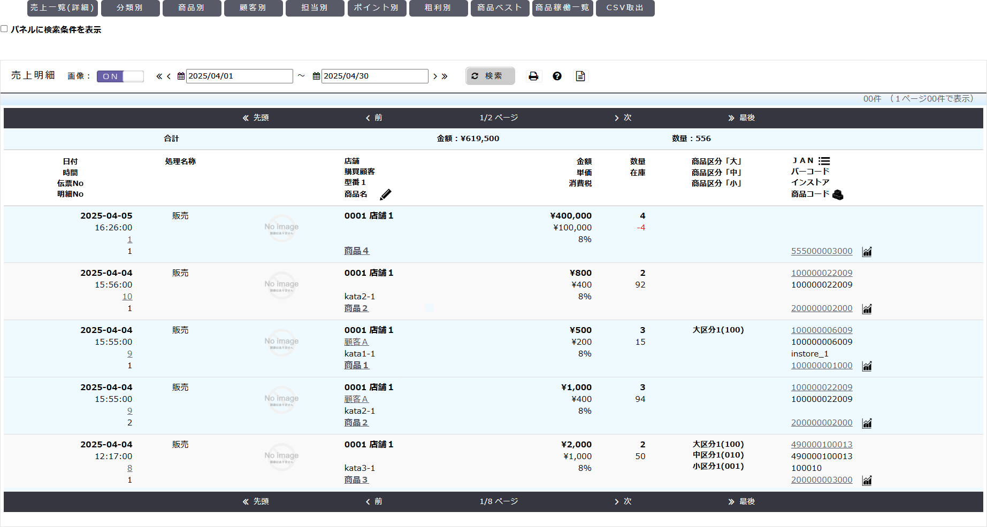Switch to the 分類別 tab
This screenshot has width=987, height=527.
tap(130, 8)
